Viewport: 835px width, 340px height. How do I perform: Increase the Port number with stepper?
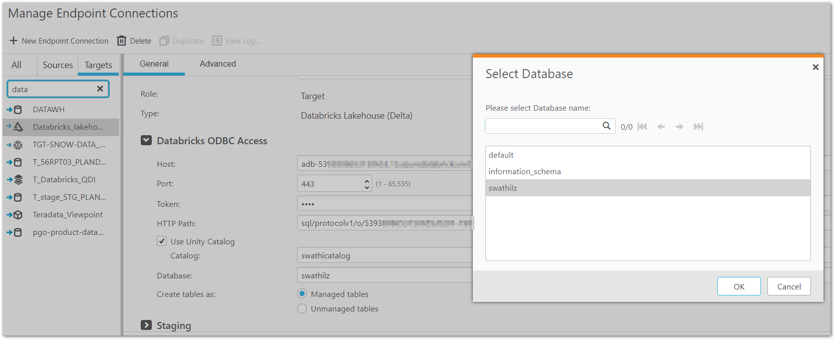coord(367,181)
